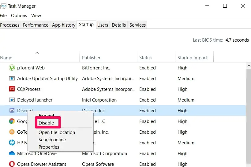Click the Delayed launcher icon
This screenshot has height=167, width=251.
click(x=12, y=100)
